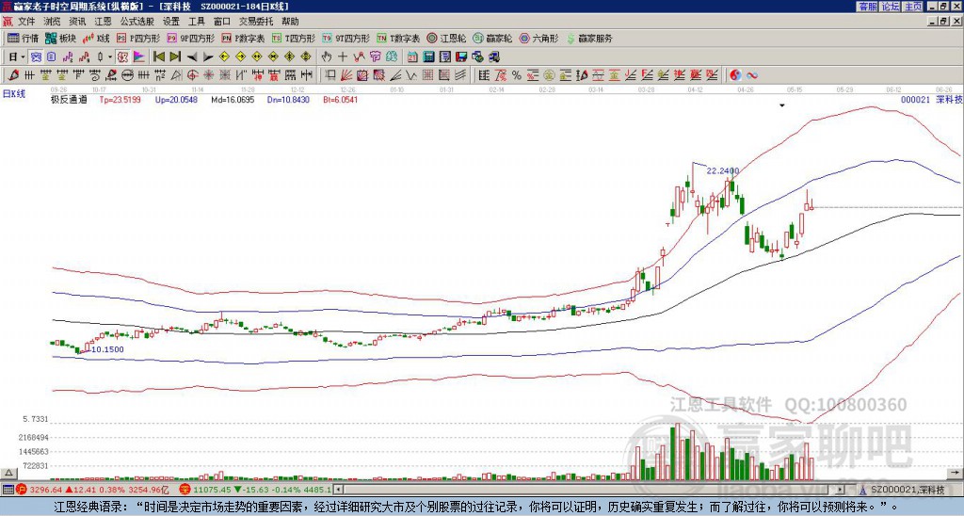Viewport: 964px width, 516px height.
Task: Open the 文件 menu
Action: 26,22
